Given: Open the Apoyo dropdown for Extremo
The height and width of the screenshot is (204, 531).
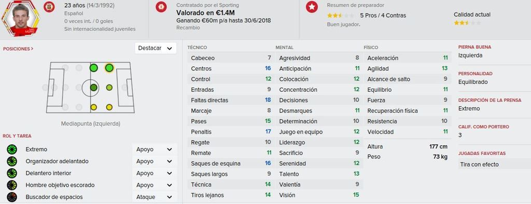Looking at the screenshot, I should click(x=155, y=149).
